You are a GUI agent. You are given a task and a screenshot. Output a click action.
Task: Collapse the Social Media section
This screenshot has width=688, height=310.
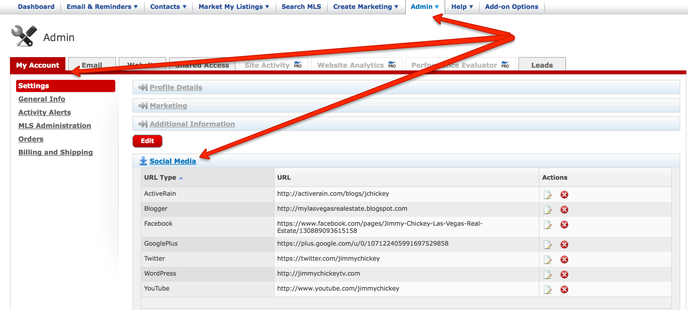click(172, 161)
